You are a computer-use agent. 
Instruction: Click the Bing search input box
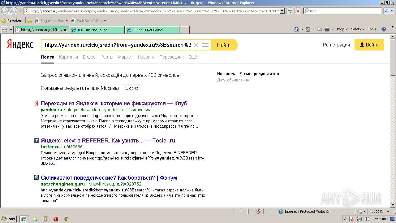click(343, 11)
